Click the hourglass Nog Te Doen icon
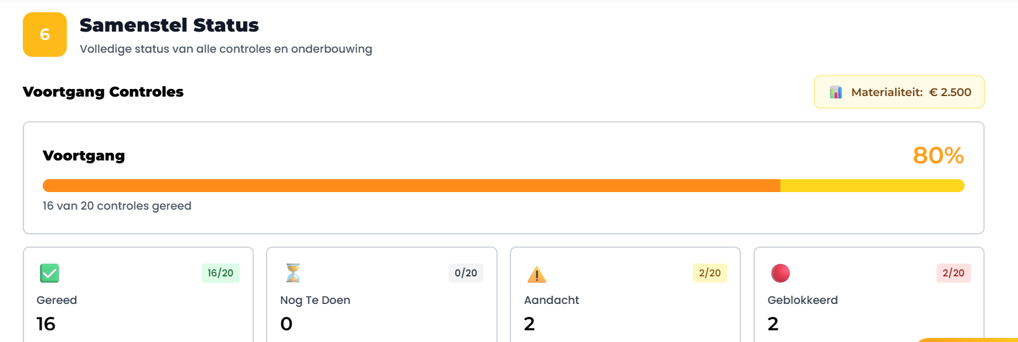1018x342 pixels. [x=293, y=273]
